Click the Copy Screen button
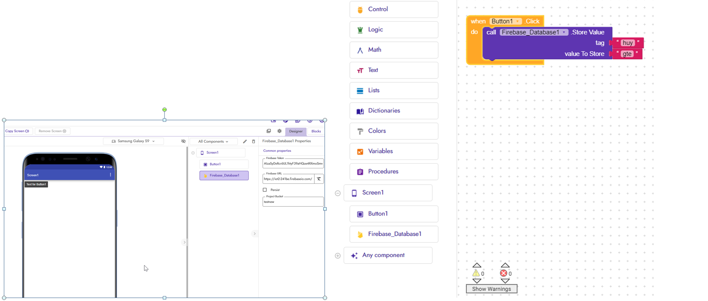 18,131
